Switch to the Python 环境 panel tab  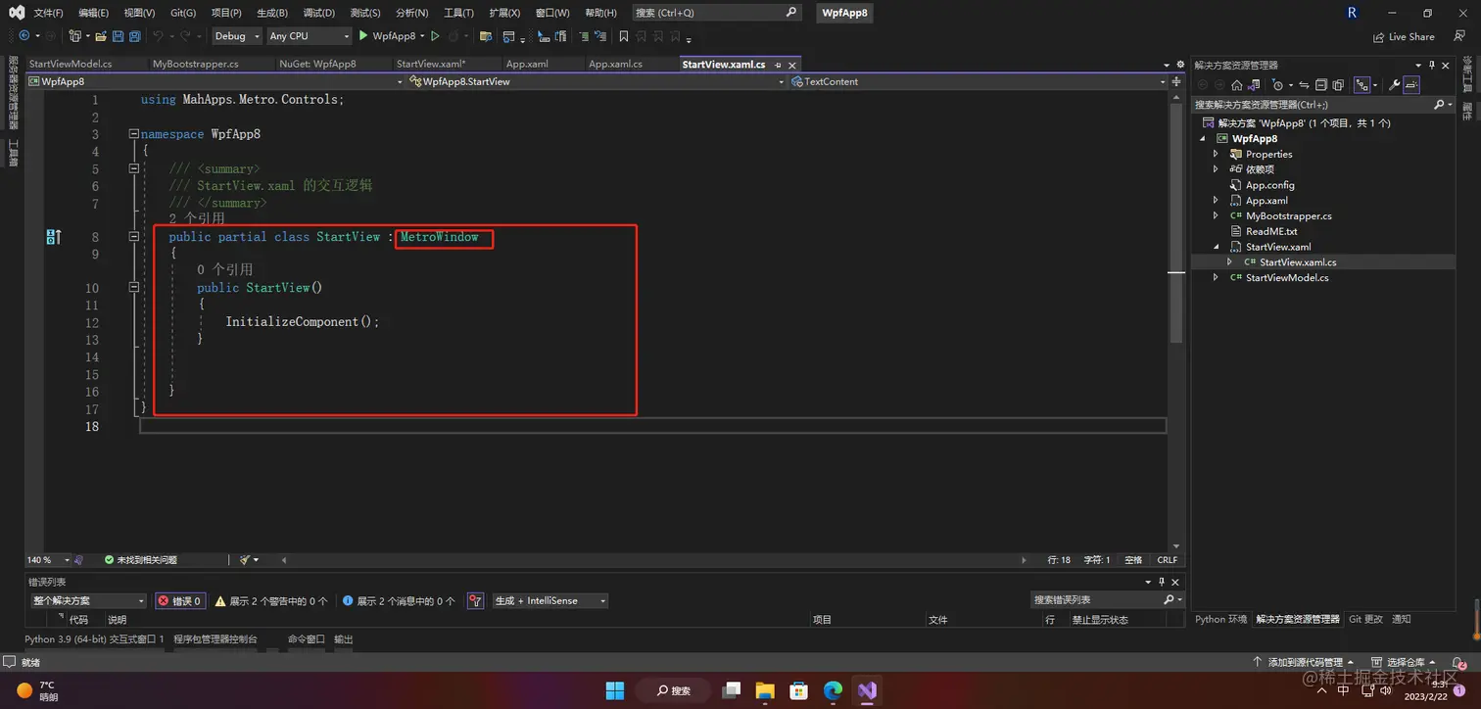pos(1220,619)
